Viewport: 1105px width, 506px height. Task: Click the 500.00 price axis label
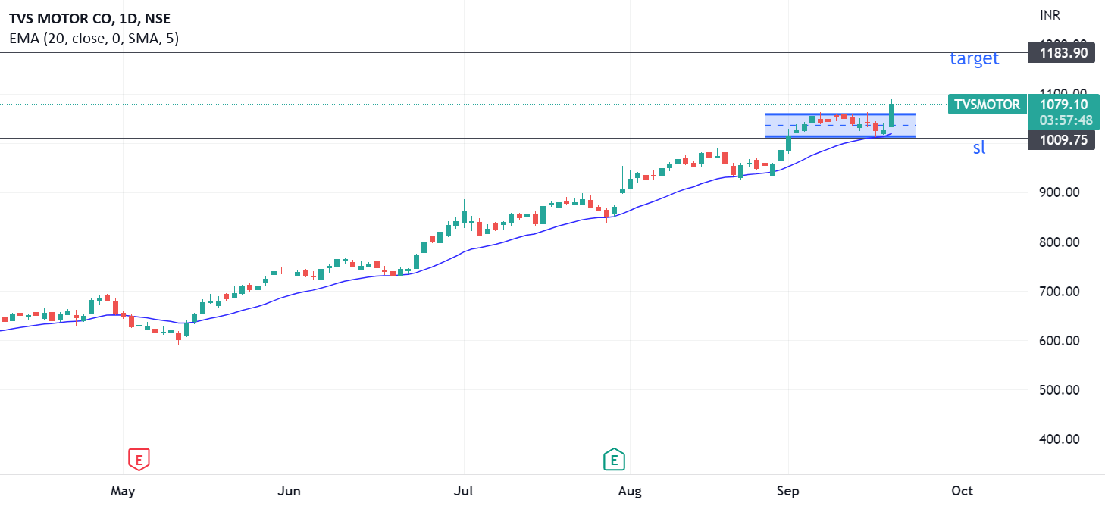coord(1059,390)
